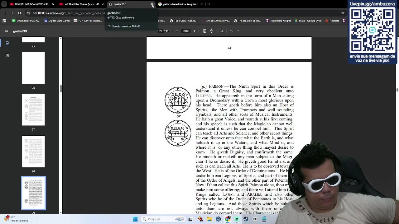Open Nightmare Knights bookmark
The width and height of the screenshot is (399, 224).
(x=278, y=21)
